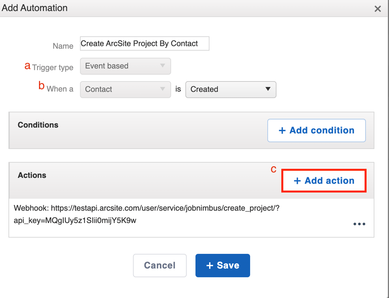This screenshot has width=389, height=298.
Task: Save the automation
Action: pos(223,265)
